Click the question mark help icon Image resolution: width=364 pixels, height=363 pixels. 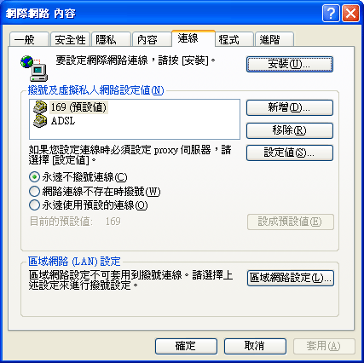(x=331, y=14)
